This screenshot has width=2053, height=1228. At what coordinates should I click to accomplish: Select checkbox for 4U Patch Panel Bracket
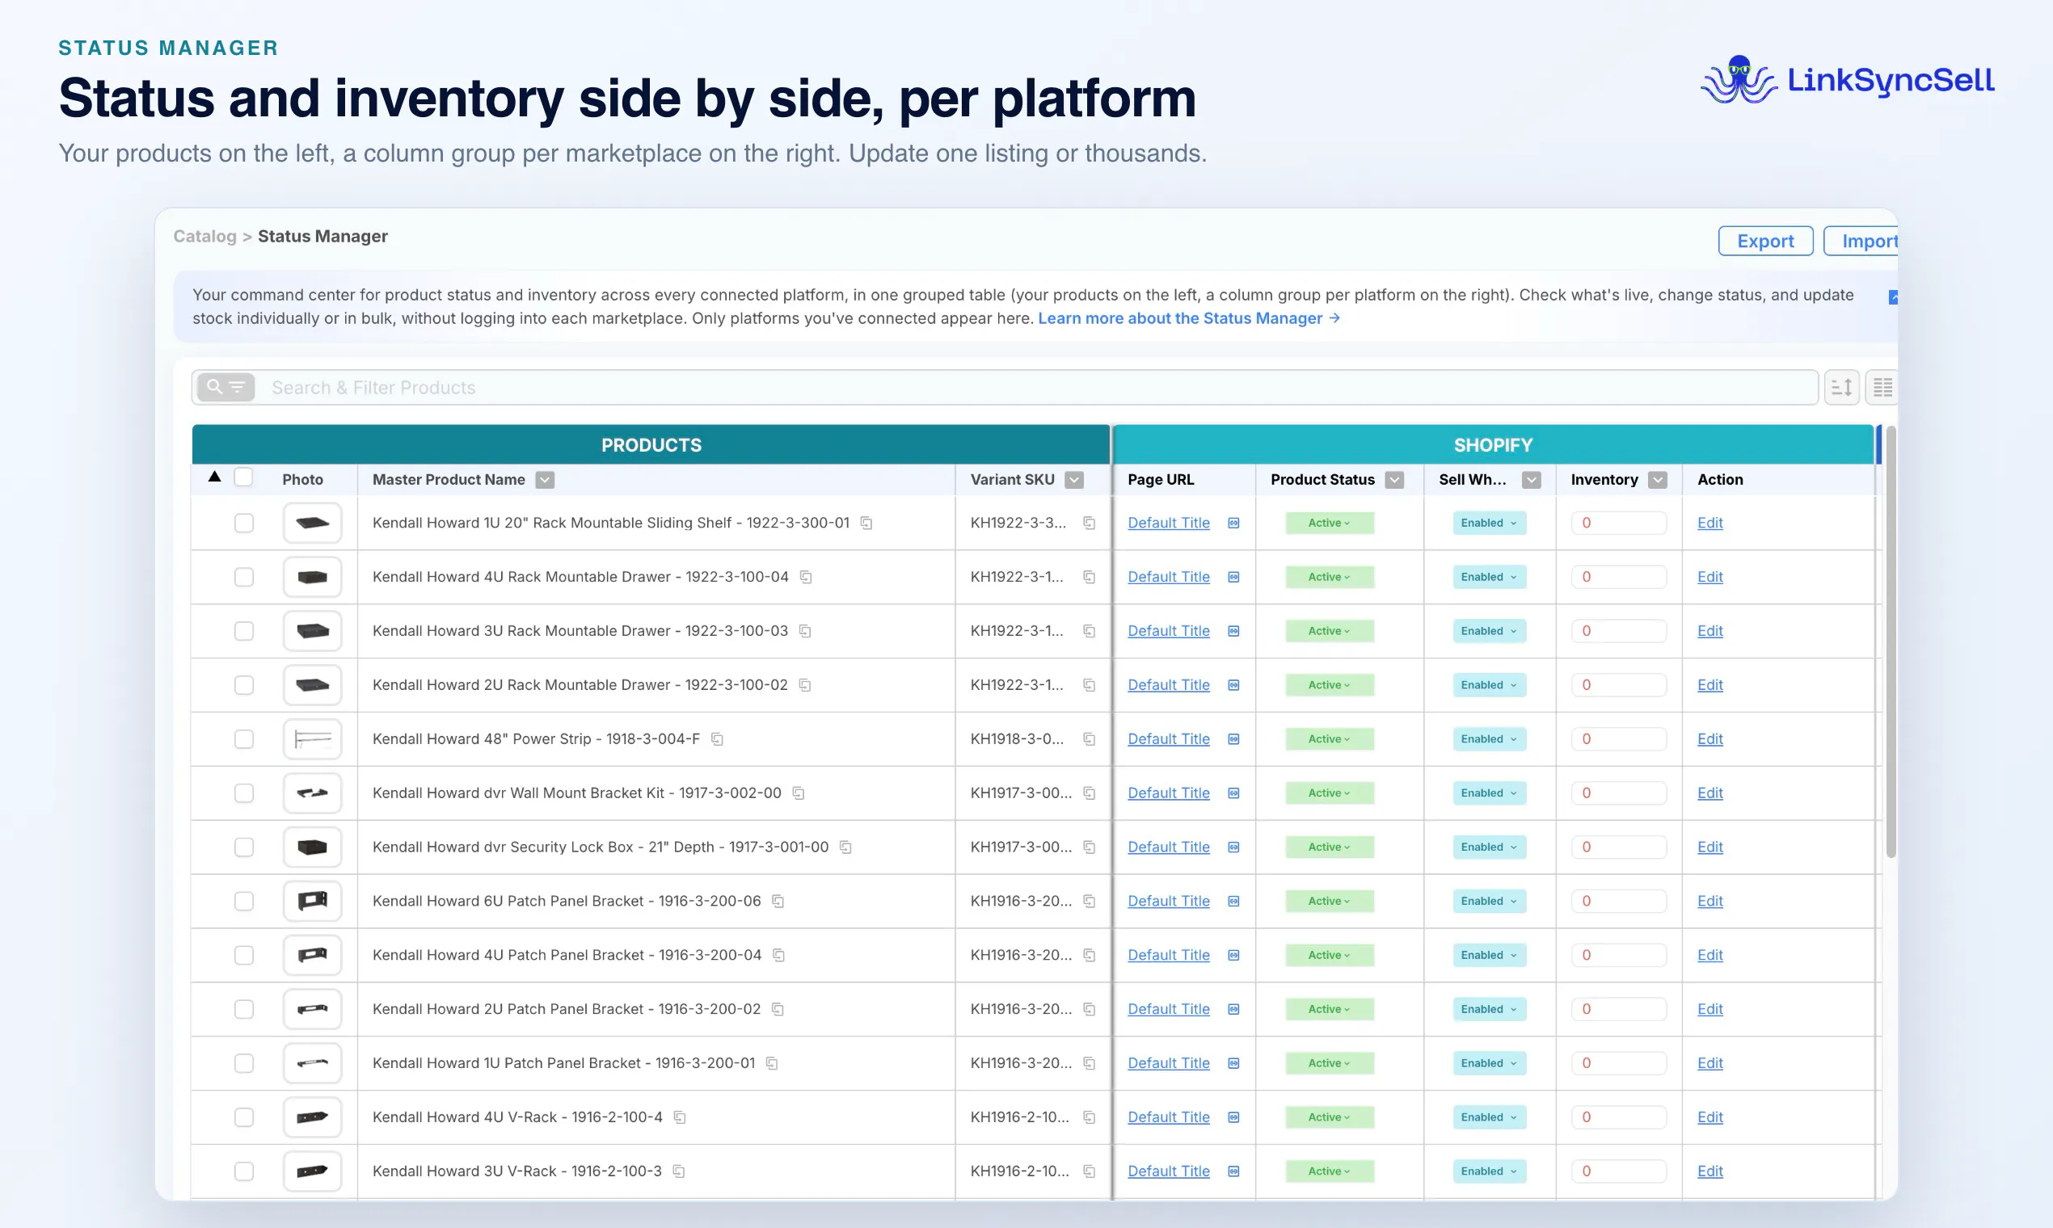click(243, 955)
